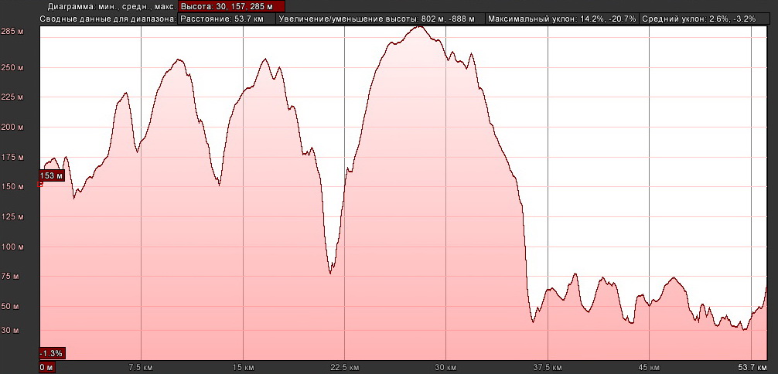Click the highest peak of the elevation profile
This screenshot has width=778, height=374.
[418, 26]
